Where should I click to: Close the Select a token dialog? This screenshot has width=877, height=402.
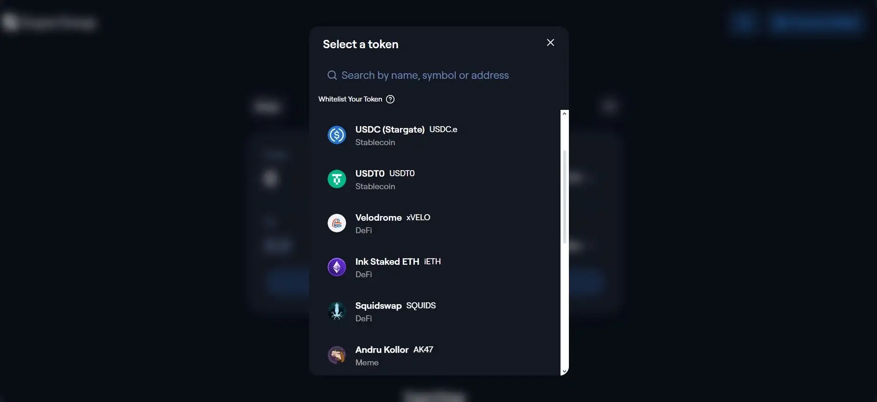coord(550,43)
